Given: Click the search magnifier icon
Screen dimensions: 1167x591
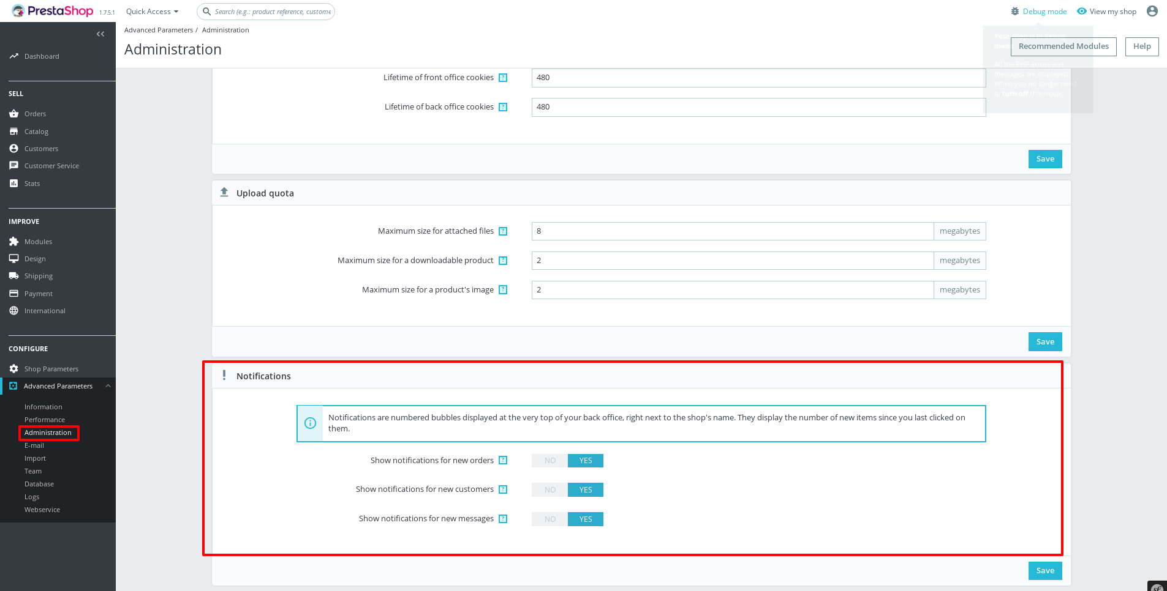Looking at the screenshot, I should [207, 12].
